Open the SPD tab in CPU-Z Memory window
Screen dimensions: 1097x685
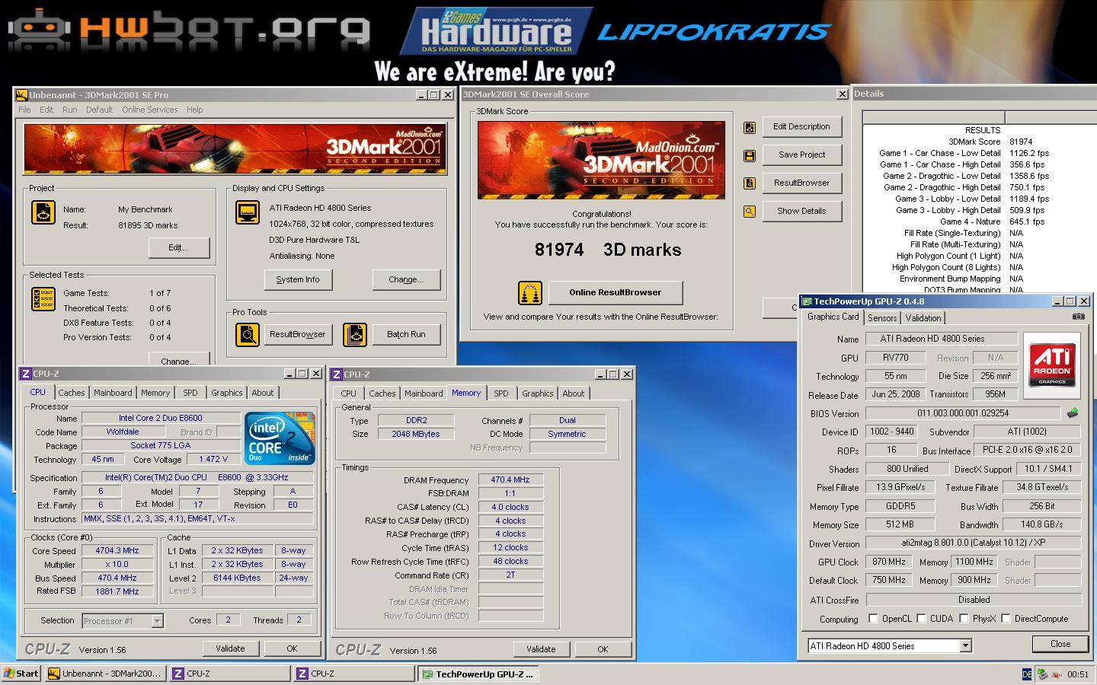click(x=501, y=393)
